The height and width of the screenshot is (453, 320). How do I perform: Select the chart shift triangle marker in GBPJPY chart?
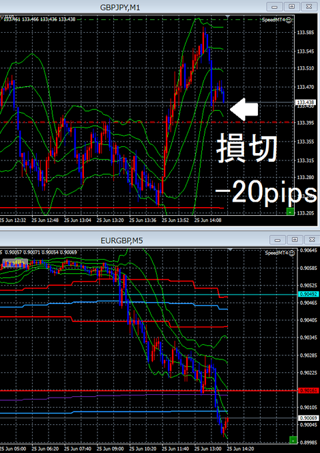click(227, 17)
